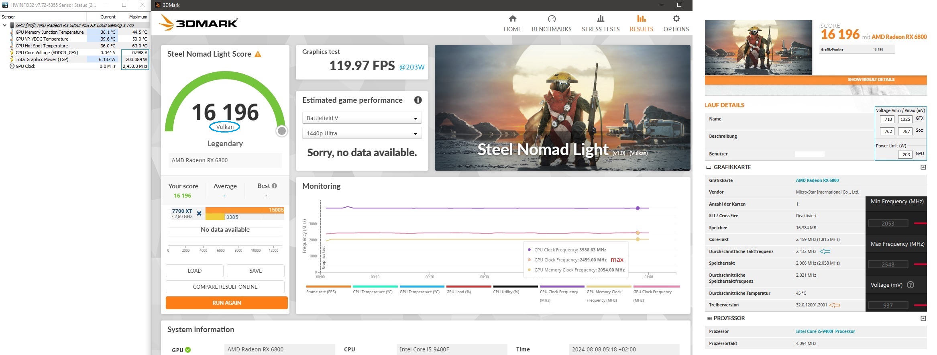Image resolution: width=937 pixels, height=355 pixels.
Task: Collapse the PROZESSOR section
Action: pos(923,318)
